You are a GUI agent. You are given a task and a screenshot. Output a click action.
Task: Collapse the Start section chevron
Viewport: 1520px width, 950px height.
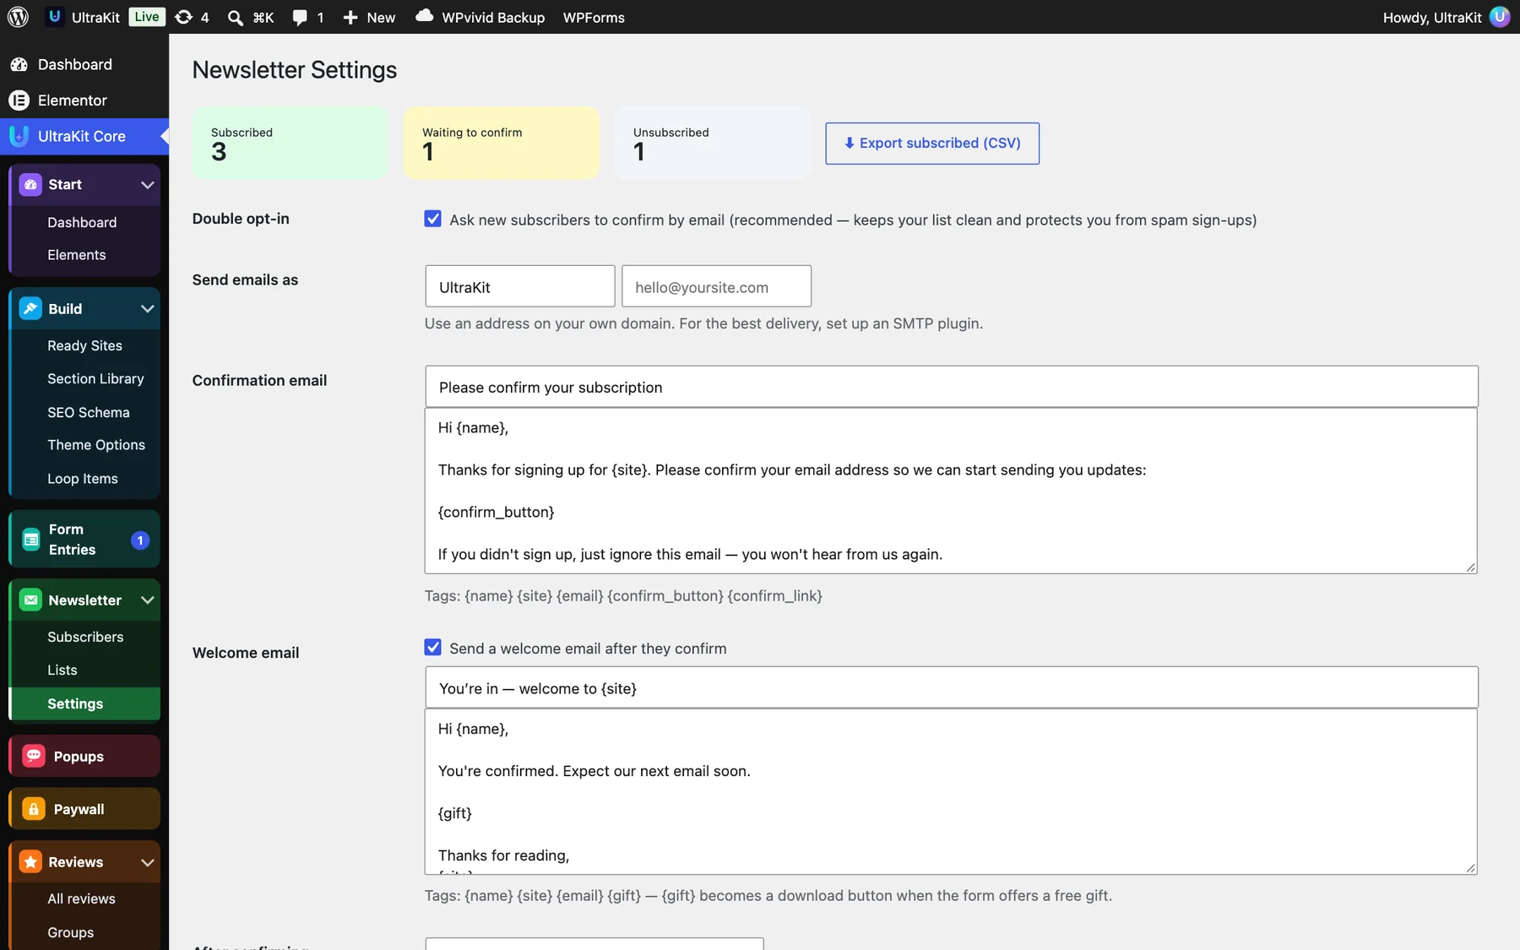click(147, 185)
